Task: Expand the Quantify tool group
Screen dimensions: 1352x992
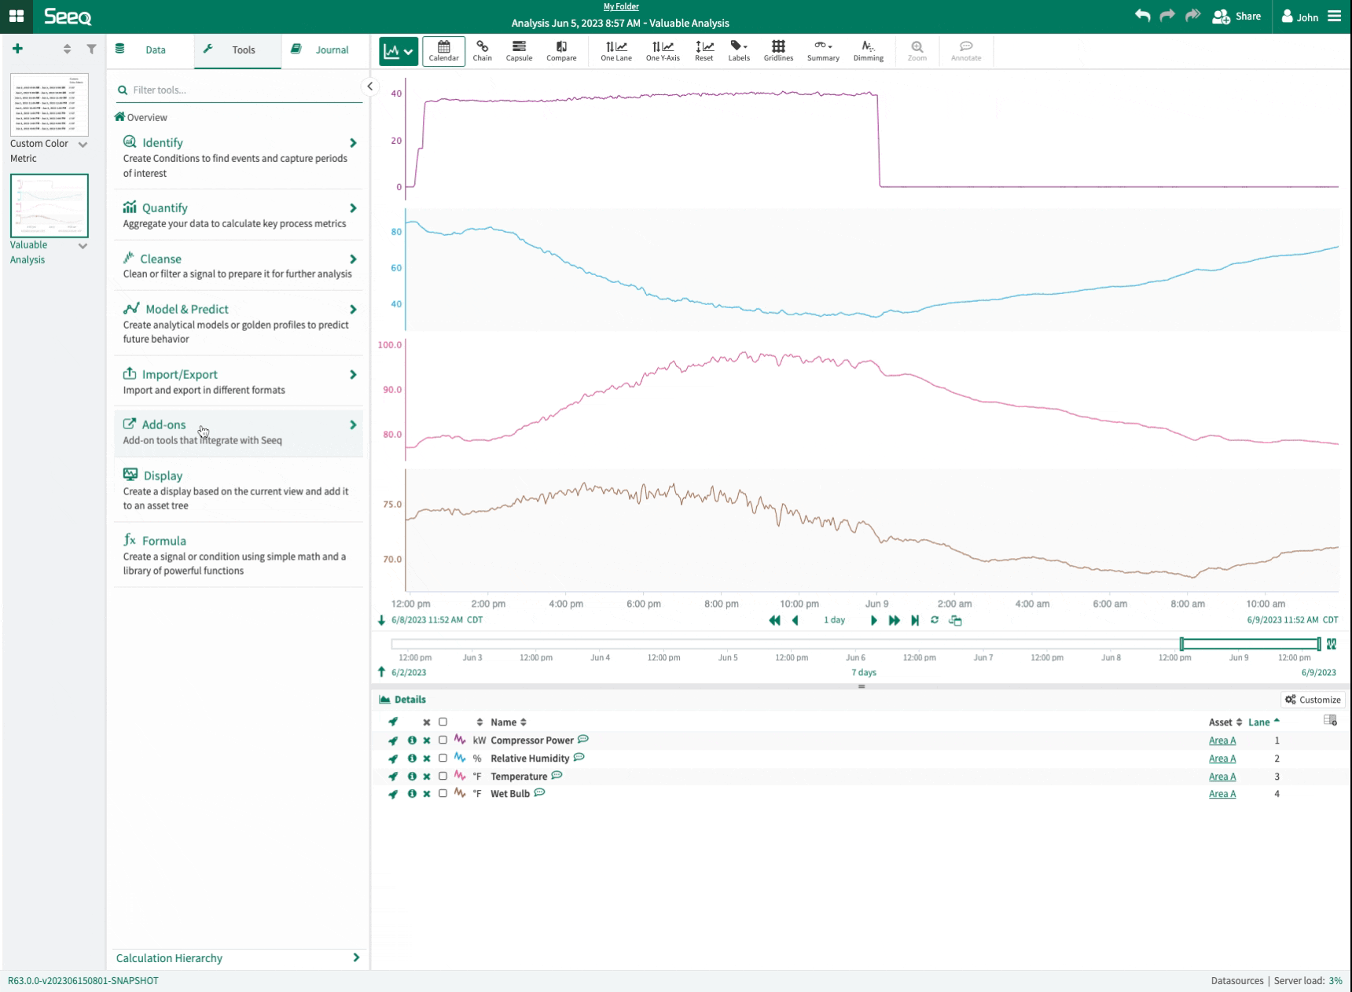Action: click(x=239, y=215)
